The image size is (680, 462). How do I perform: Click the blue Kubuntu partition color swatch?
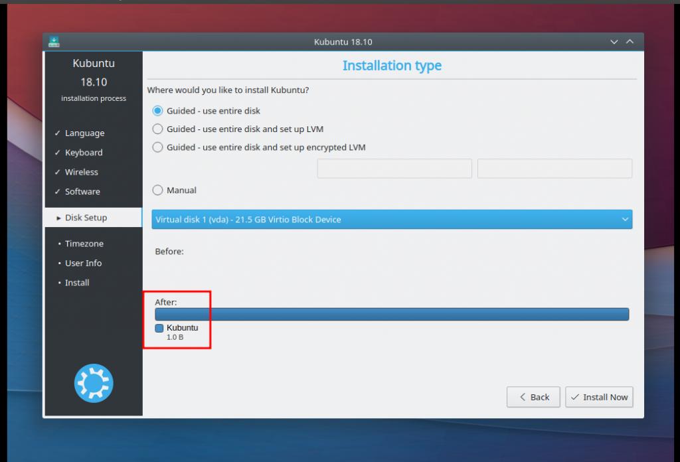[159, 328]
